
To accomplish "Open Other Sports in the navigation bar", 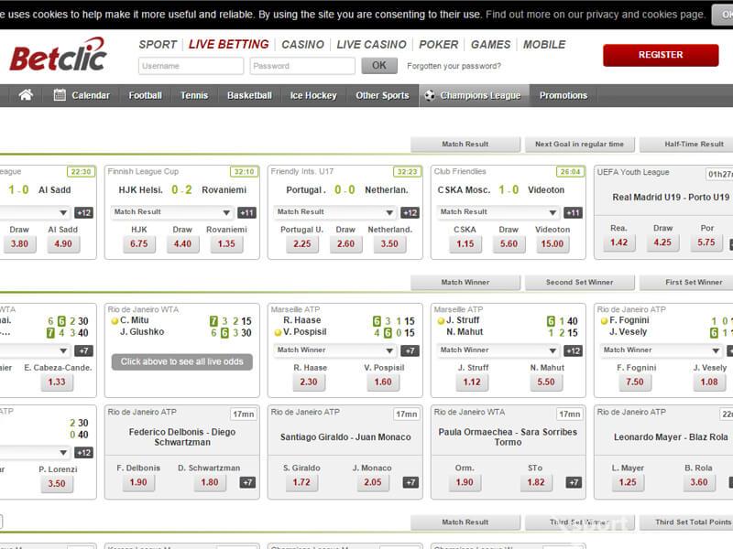I will click(x=382, y=95).
